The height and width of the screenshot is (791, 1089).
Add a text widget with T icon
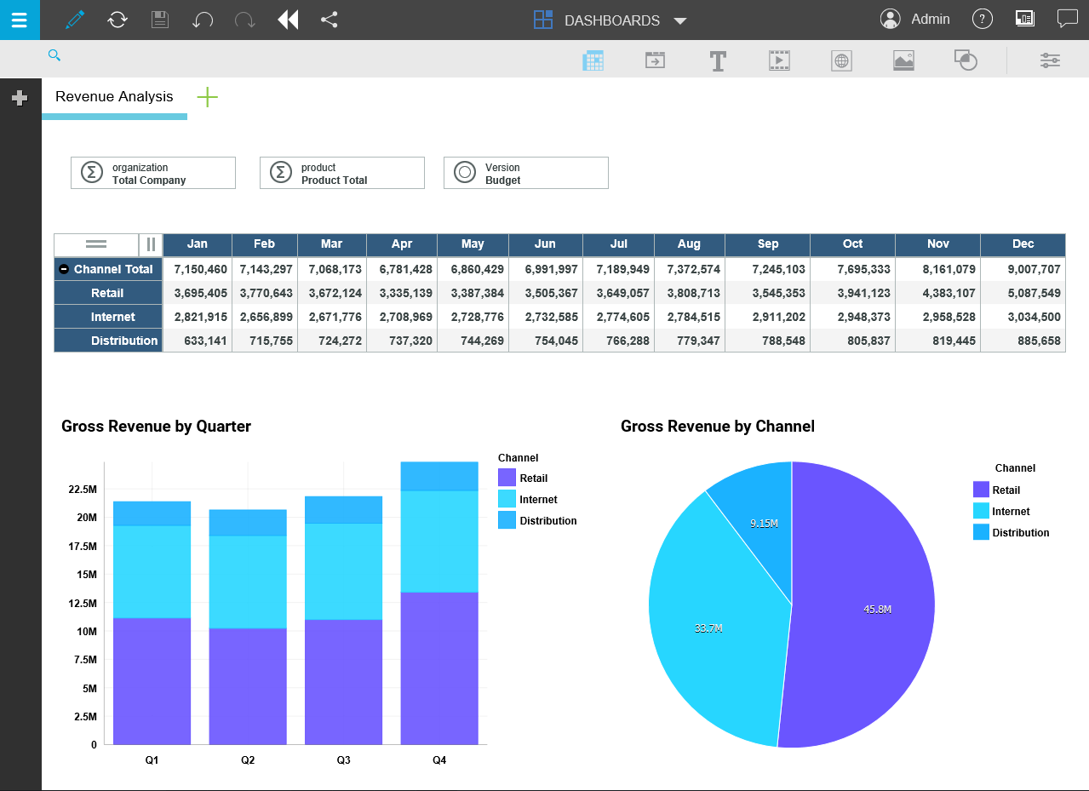(718, 60)
